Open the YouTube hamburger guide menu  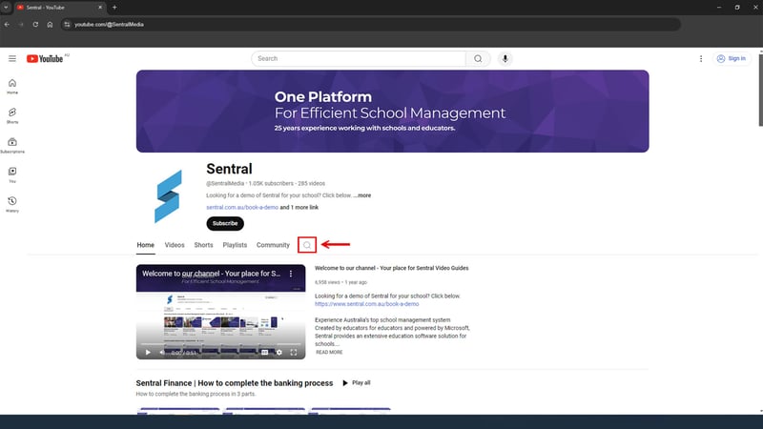12,58
